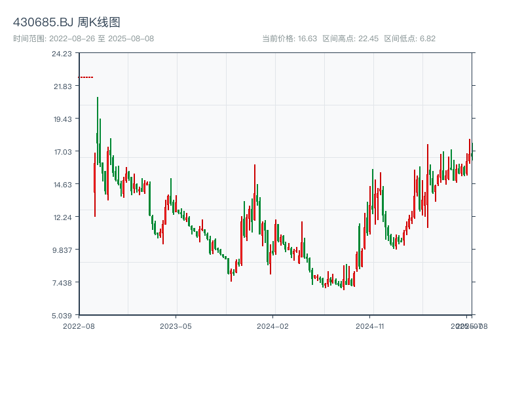
Task: Click the 区间低点: 6.82 label
Action: (x=410, y=39)
